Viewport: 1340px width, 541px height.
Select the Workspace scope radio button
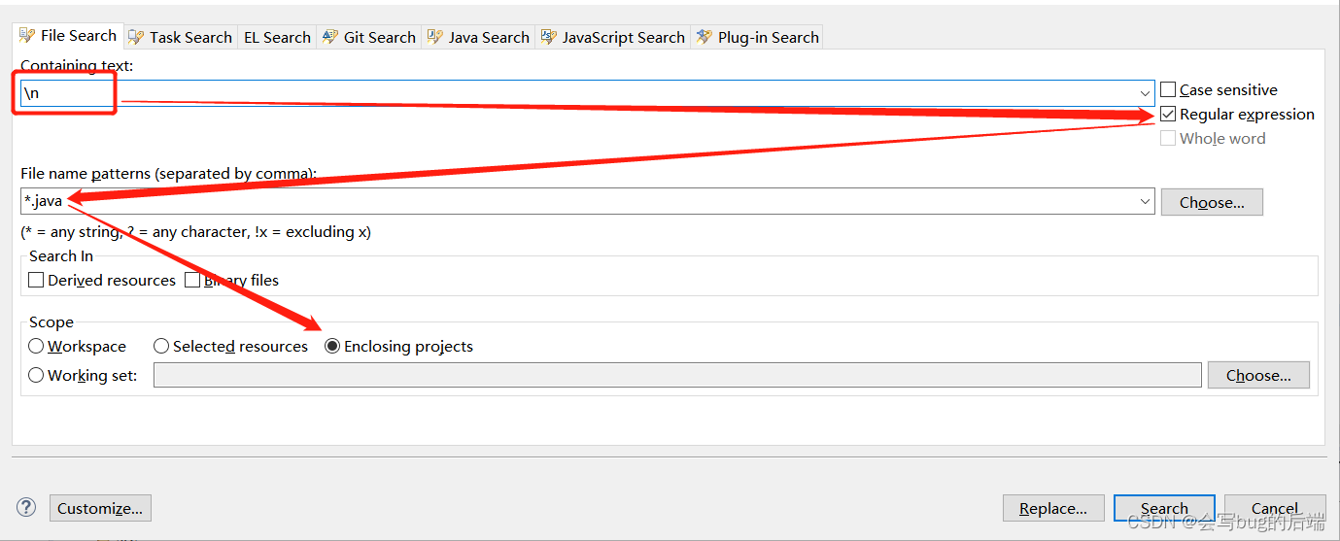36,346
